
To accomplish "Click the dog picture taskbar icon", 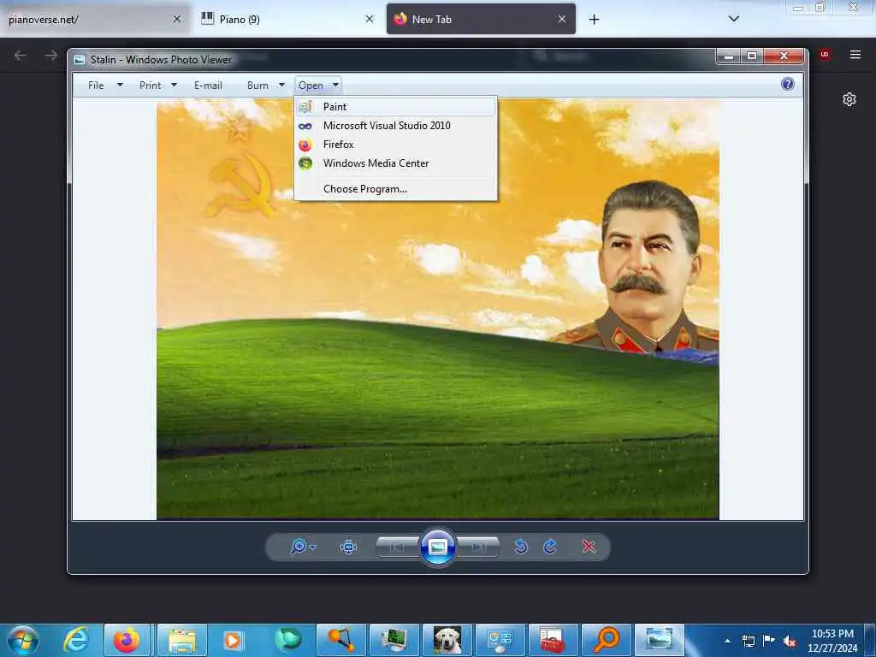I will (x=447, y=640).
